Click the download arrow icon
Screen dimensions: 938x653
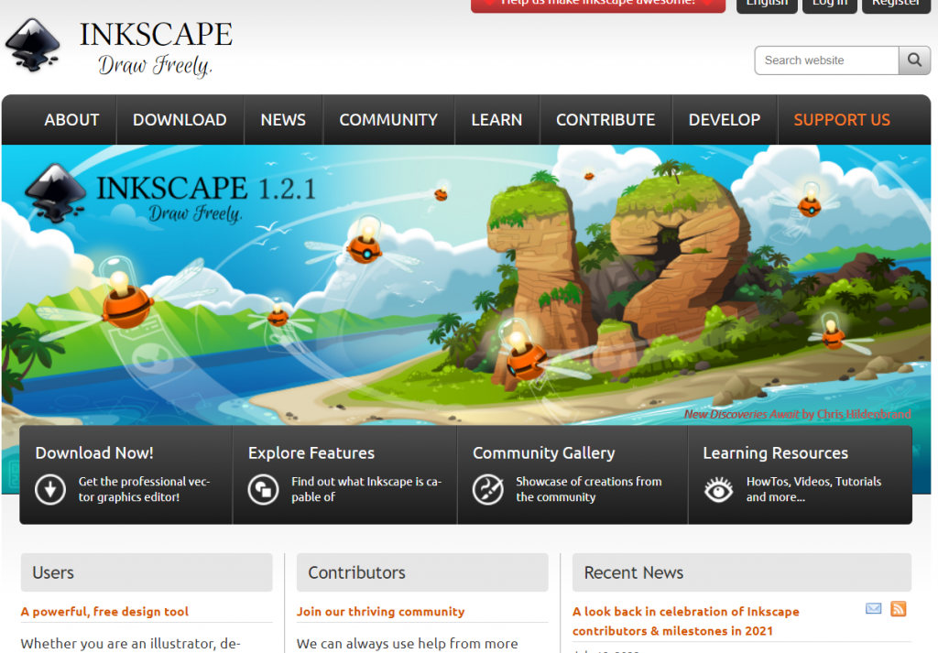[x=50, y=489]
